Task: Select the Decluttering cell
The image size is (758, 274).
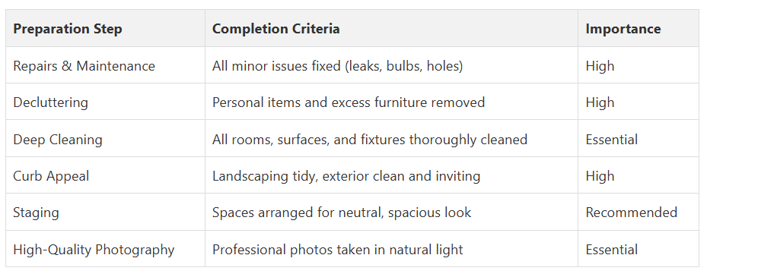Action: tap(105, 102)
